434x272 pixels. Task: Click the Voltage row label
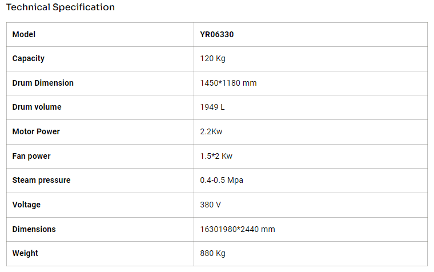[26, 205]
